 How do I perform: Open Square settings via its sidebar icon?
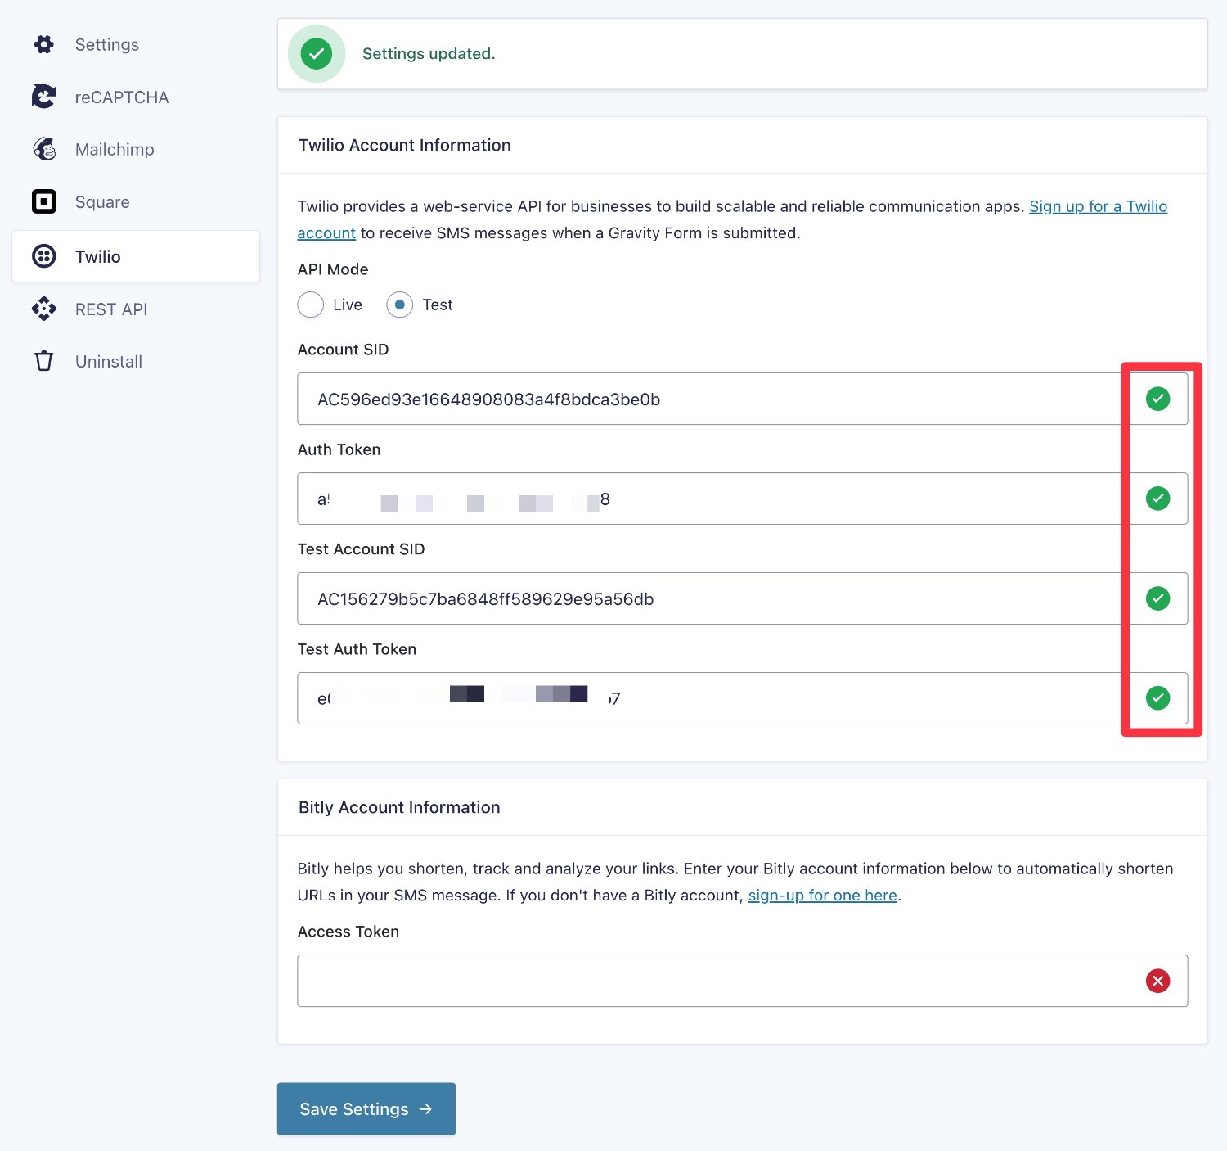(x=43, y=201)
